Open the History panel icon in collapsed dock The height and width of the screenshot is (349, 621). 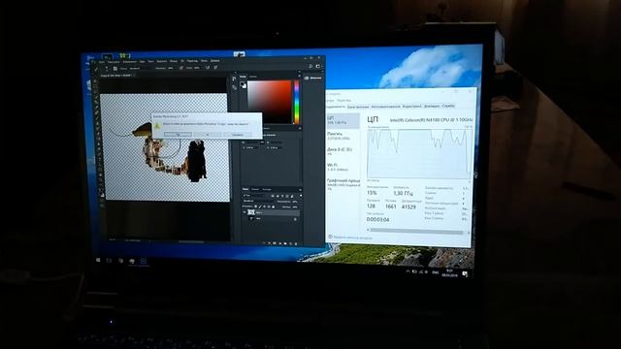click(x=234, y=79)
